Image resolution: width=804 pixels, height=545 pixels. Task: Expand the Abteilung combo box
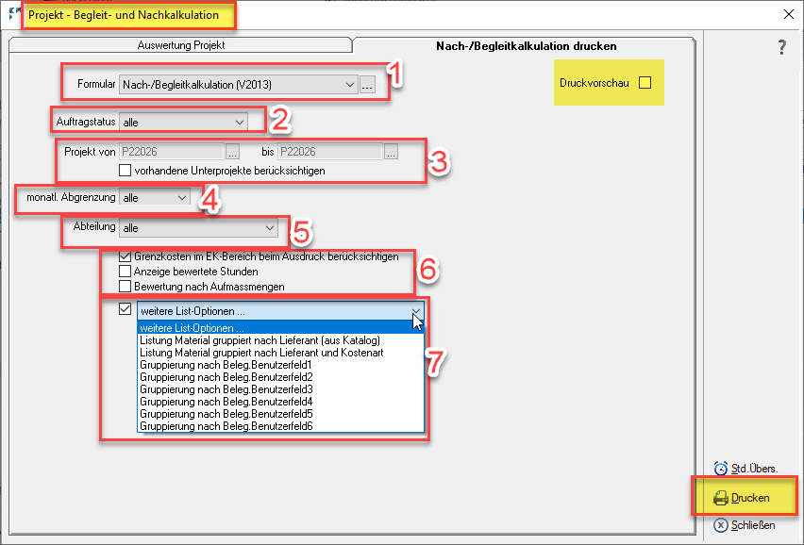270,227
